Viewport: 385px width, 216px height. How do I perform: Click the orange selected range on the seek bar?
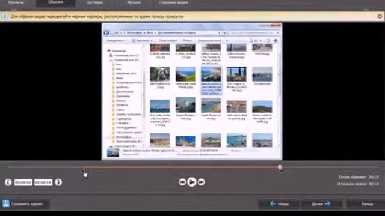coord(182,167)
